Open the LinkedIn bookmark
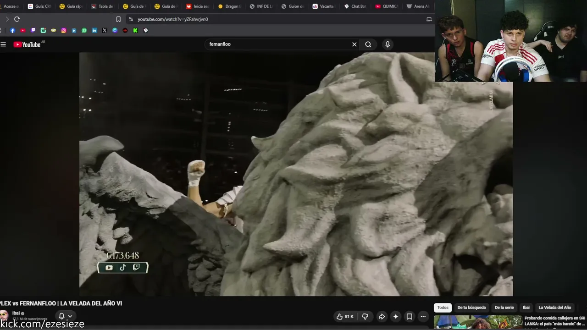Image resolution: width=587 pixels, height=330 pixels. (x=94, y=30)
